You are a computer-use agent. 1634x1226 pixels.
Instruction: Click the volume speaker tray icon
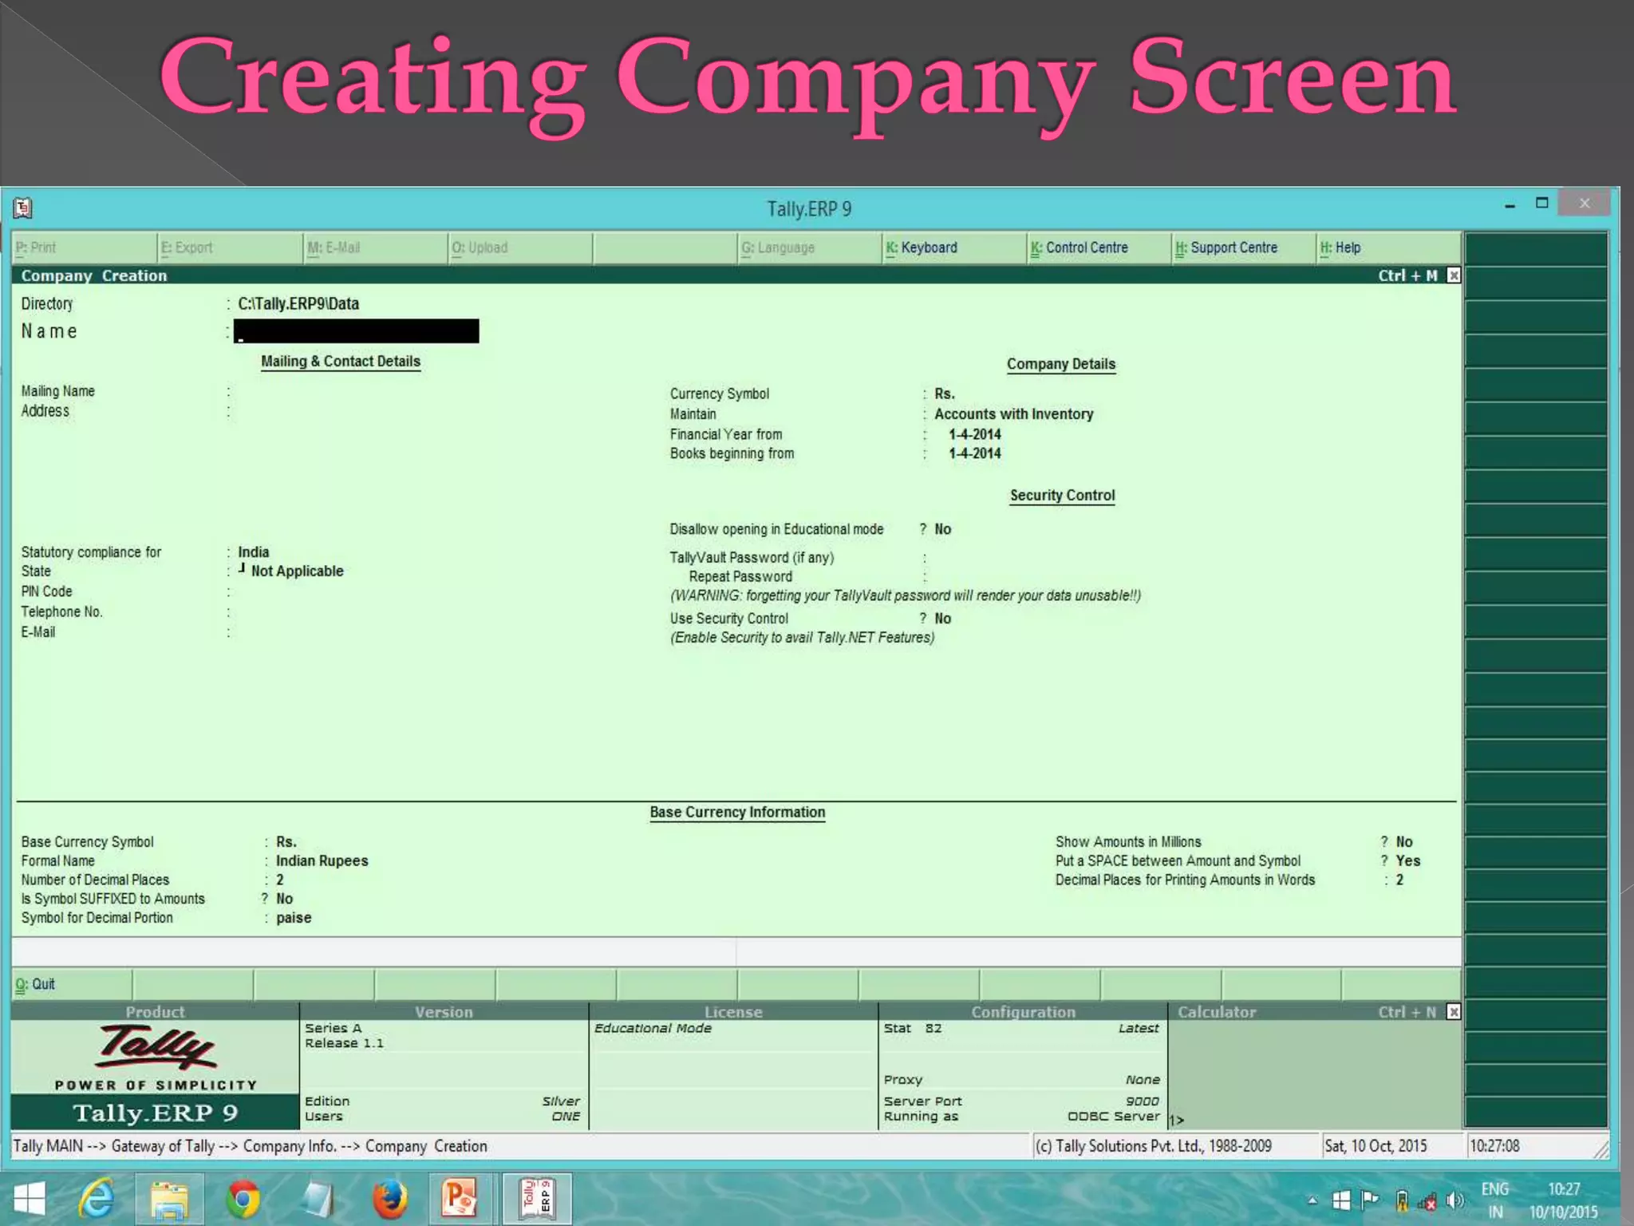coord(1454,1200)
